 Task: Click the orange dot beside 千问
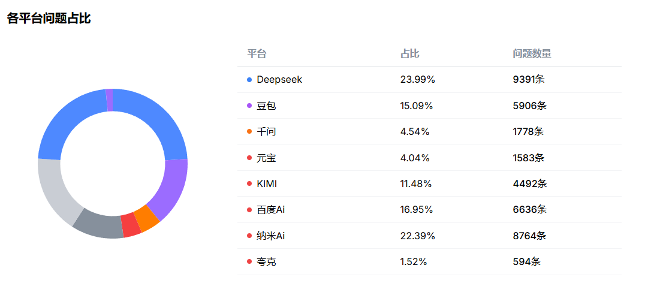point(249,132)
